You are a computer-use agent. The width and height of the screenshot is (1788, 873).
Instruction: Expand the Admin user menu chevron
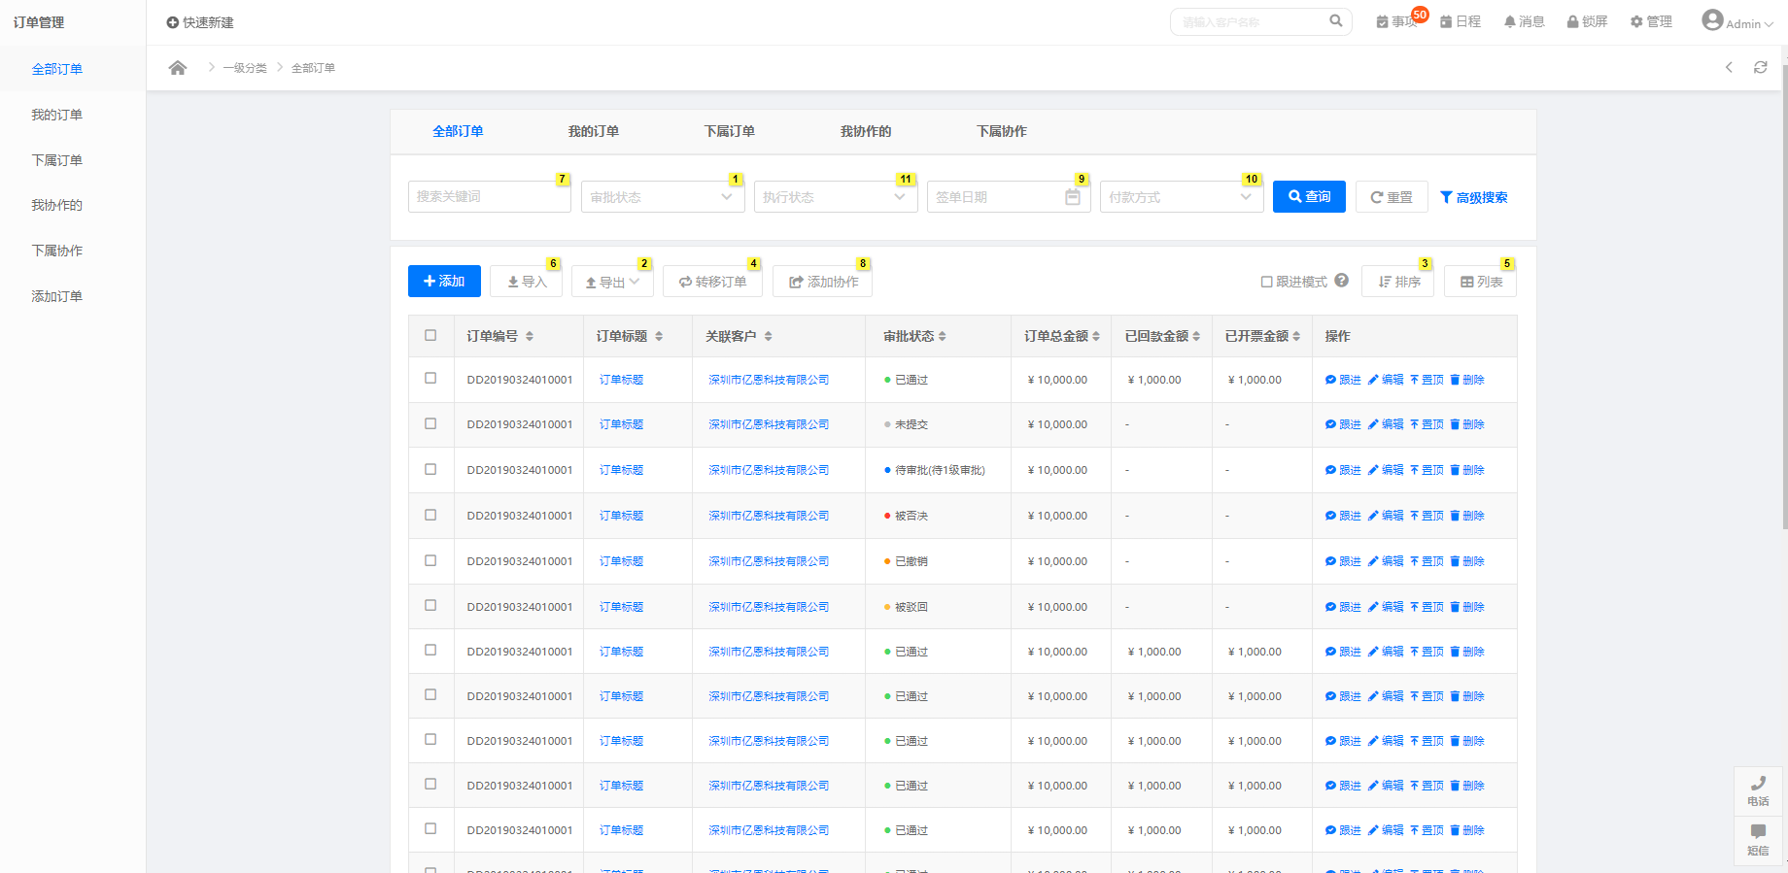point(1769,24)
